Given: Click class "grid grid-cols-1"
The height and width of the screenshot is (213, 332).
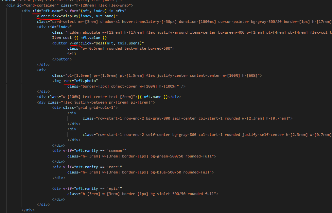Looking at the screenshot, I should [x=89, y=108].
